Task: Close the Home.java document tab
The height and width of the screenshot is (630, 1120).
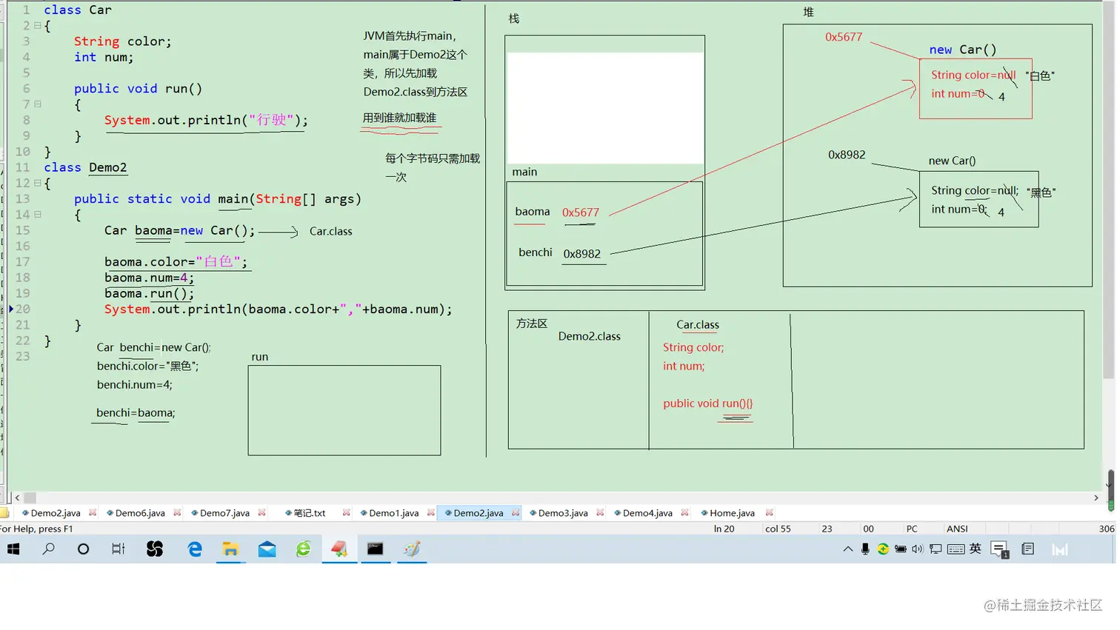Action: pyautogui.click(x=769, y=513)
